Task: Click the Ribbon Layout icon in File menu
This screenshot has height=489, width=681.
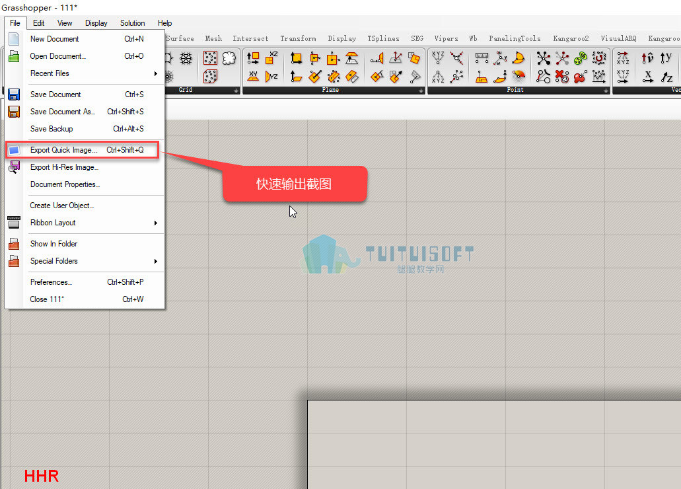Action: click(x=14, y=223)
